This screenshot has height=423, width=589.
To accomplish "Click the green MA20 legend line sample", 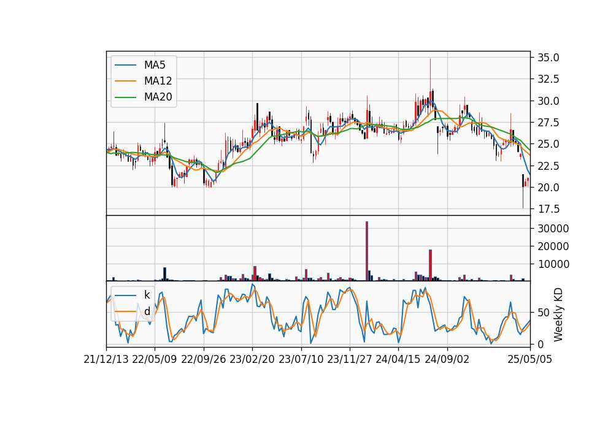I will [125, 97].
